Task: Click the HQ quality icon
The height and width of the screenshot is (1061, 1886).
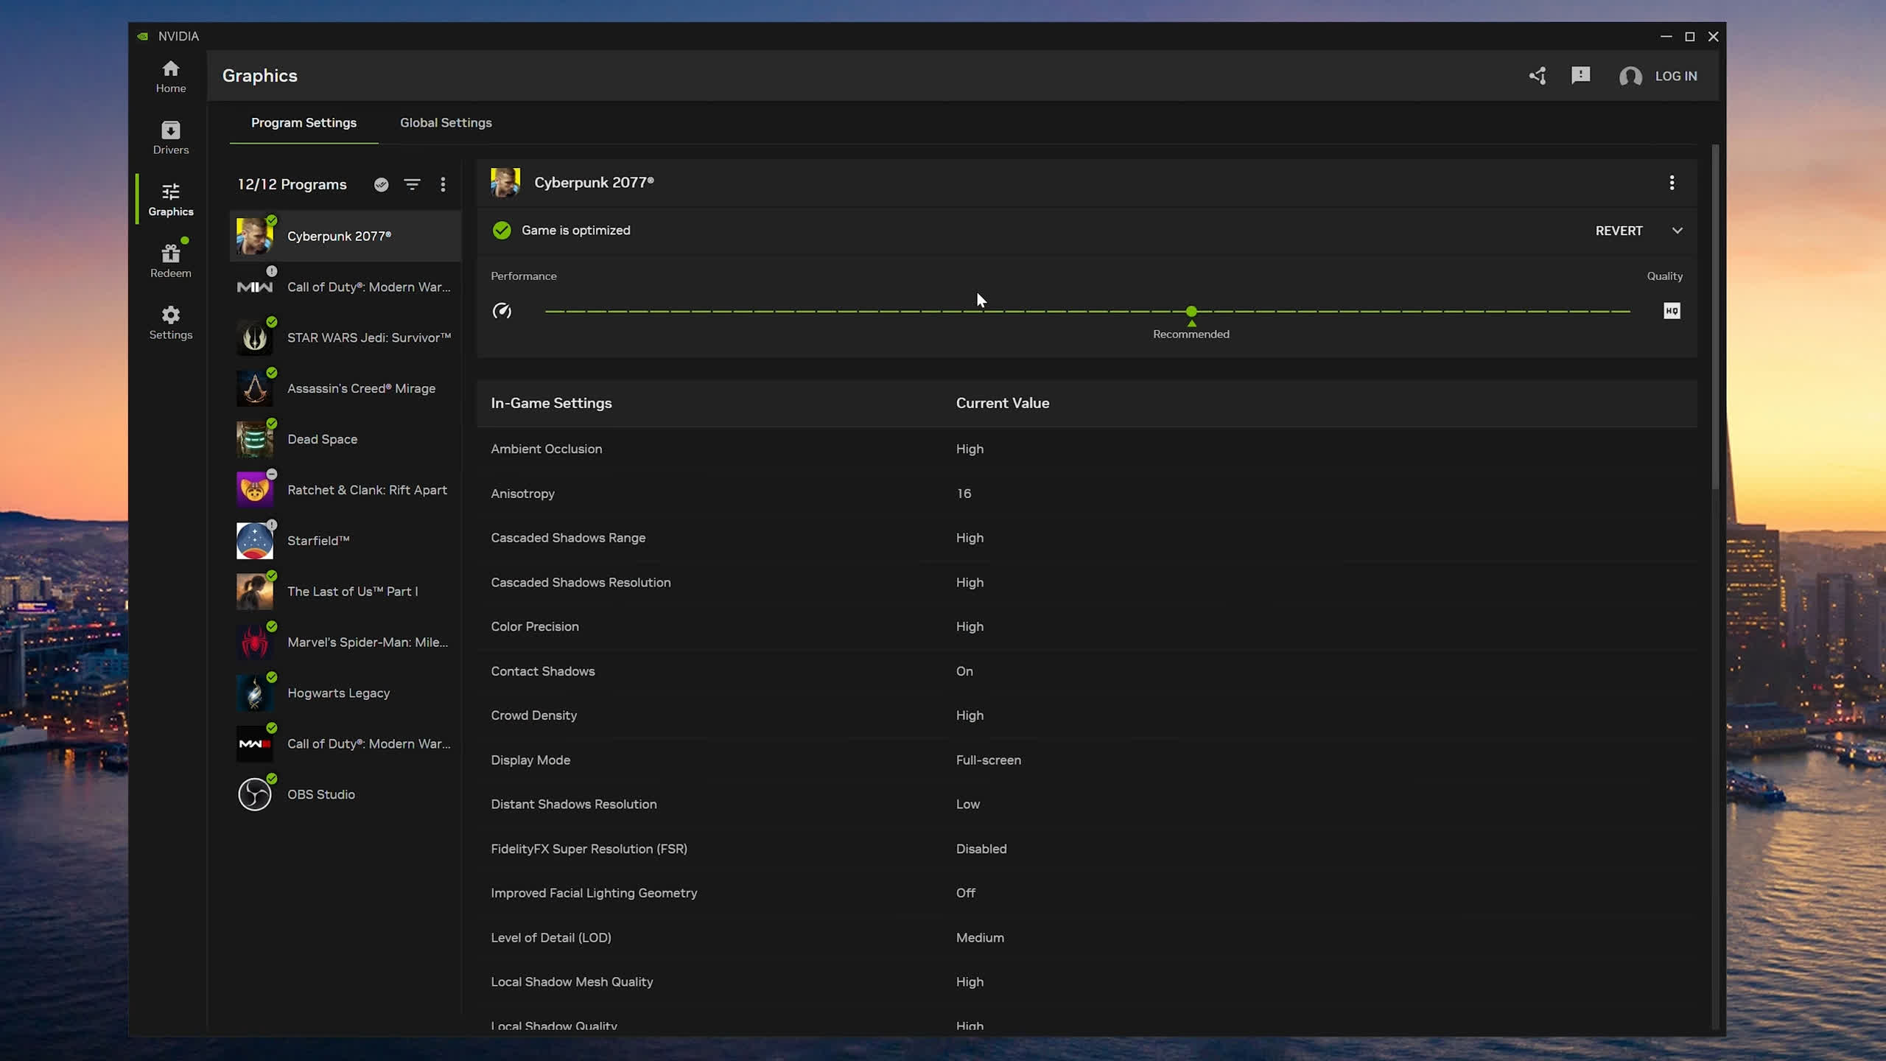Action: [1672, 311]
